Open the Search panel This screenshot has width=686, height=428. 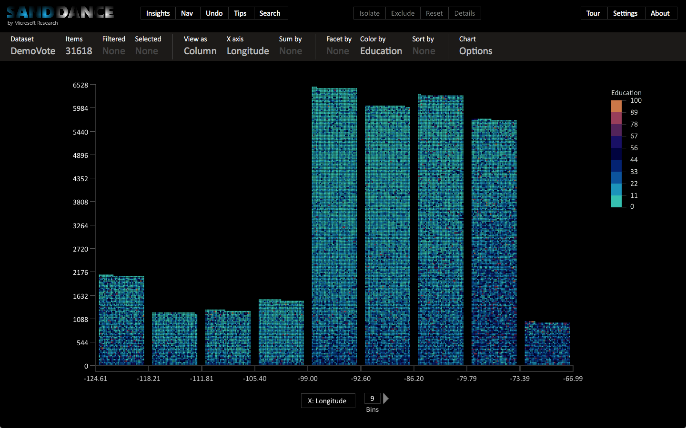(x=270, y=13)
